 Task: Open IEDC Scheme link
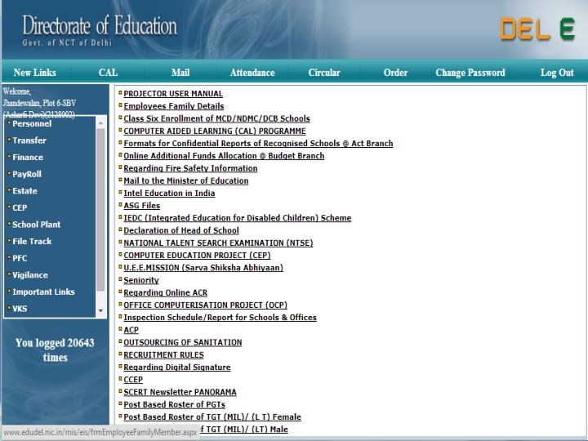coord(238,218)
